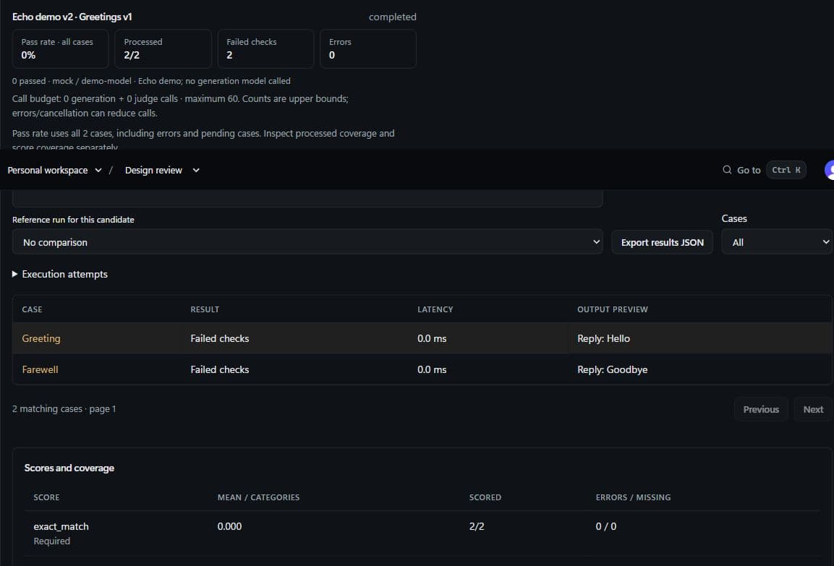Viewport: 834px width, 566px height.
Task: Click the 0 / 0 errors missing value
Action: (606, 526)
